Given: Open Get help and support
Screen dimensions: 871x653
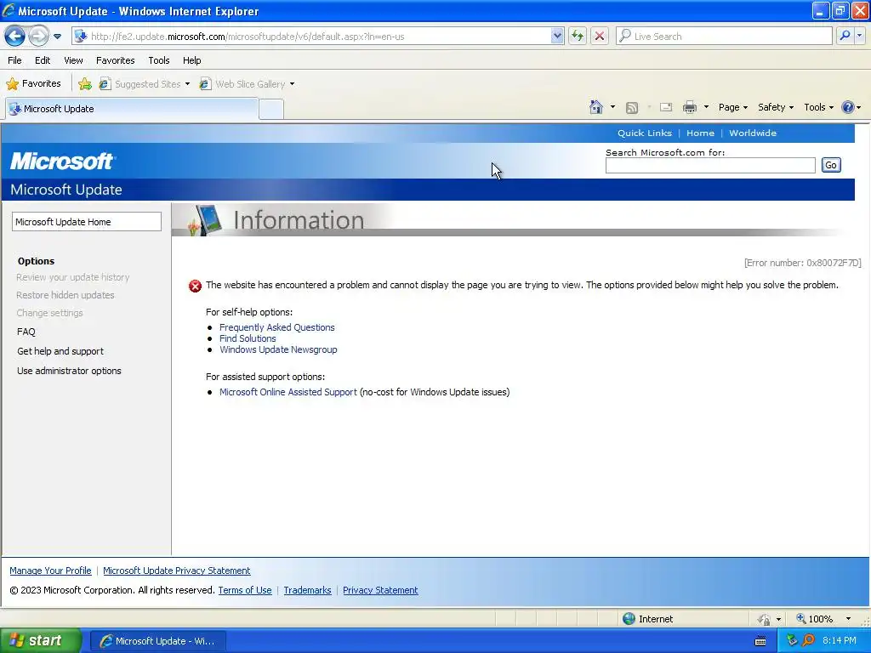Looking at the screenshot, I should click(x=60, y=351).
